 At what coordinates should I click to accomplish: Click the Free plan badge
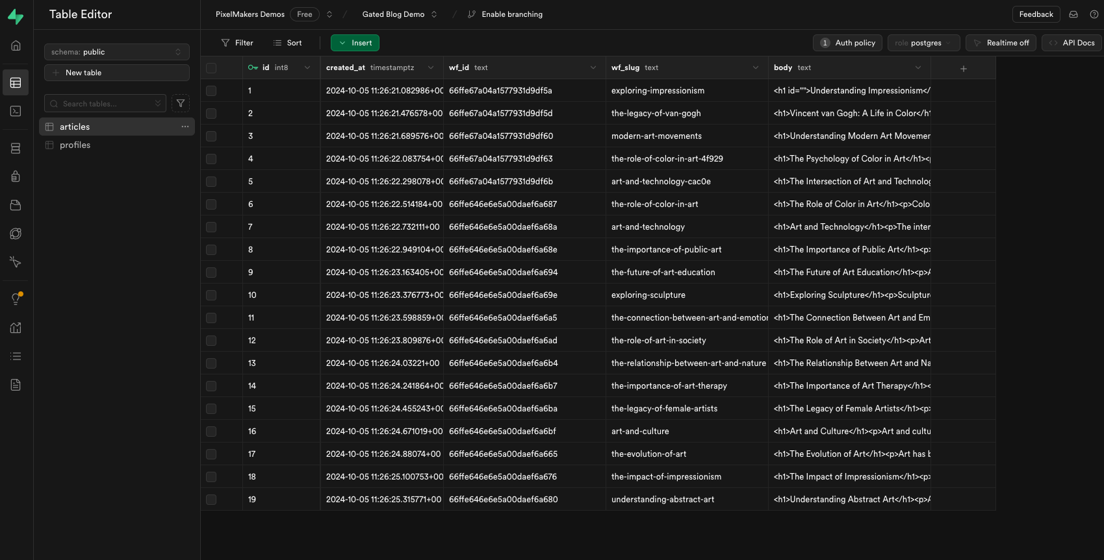click(305, 14)
